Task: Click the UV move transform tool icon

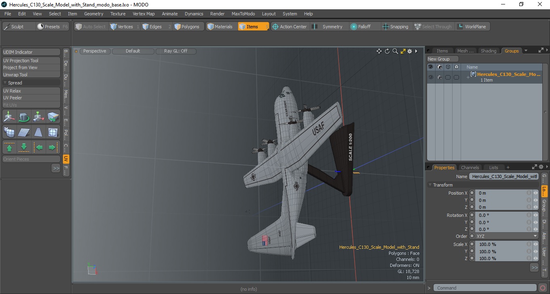Action: (x=10, y=117)
